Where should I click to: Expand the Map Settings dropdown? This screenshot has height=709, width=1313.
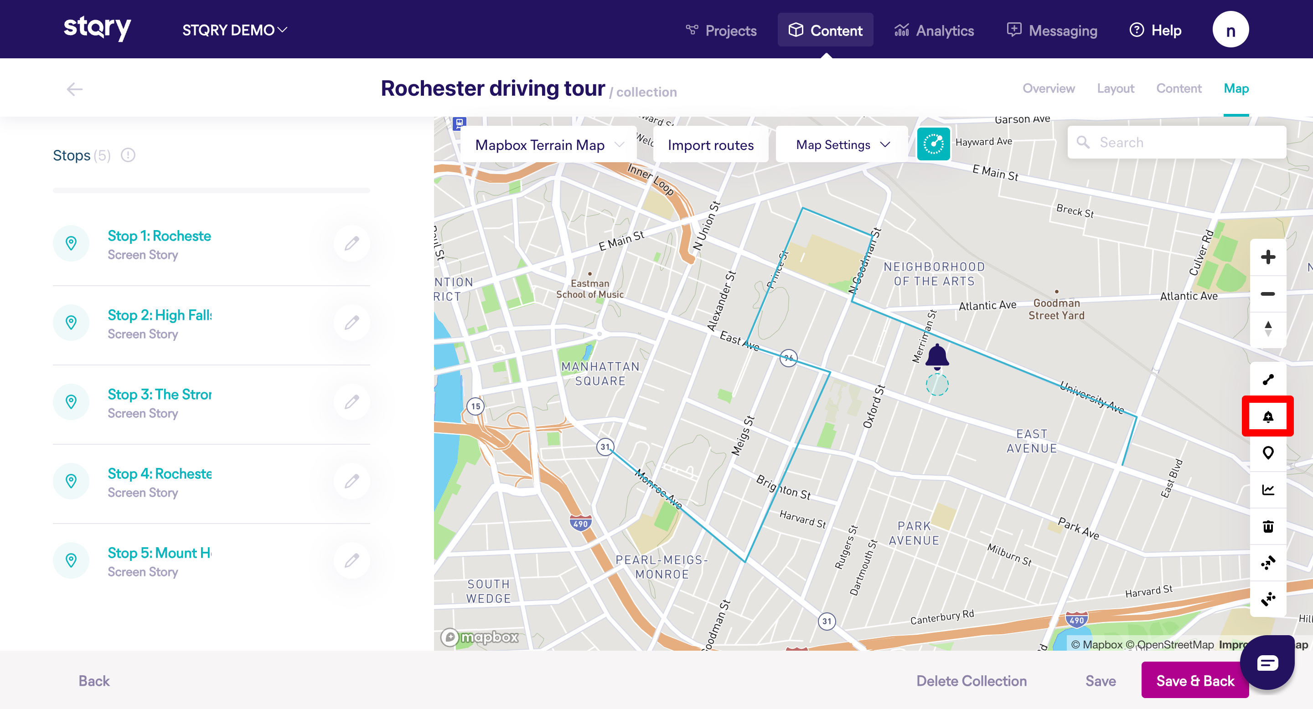(x=842, y=145)
